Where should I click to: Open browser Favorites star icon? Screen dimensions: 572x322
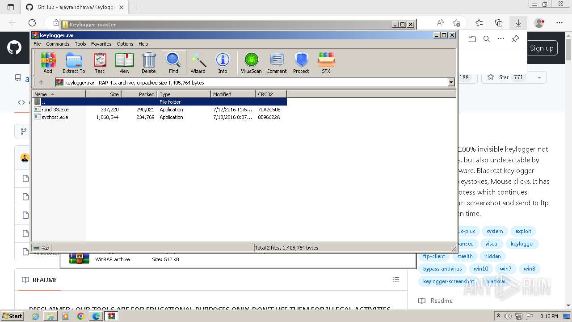pyautogui.click(x=479, y=23)
